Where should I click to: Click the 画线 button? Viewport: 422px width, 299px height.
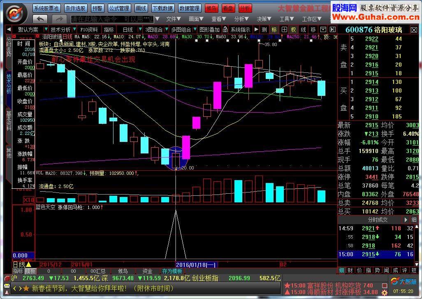tap(141, 8)
